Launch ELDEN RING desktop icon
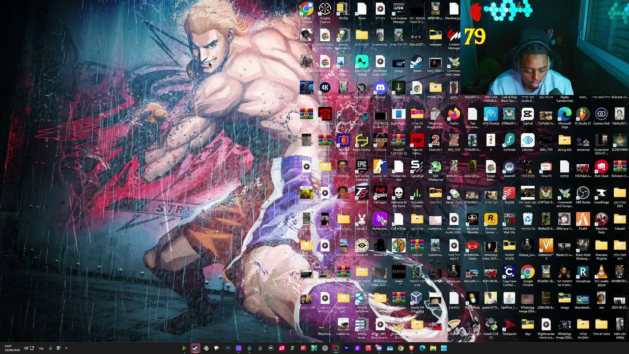Screen dimensions: 629x354 tap(620, 144)
